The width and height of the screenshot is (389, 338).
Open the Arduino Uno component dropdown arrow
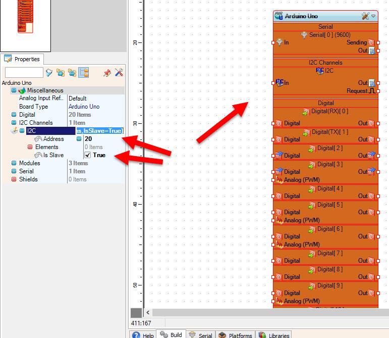(x=373, y=16)
